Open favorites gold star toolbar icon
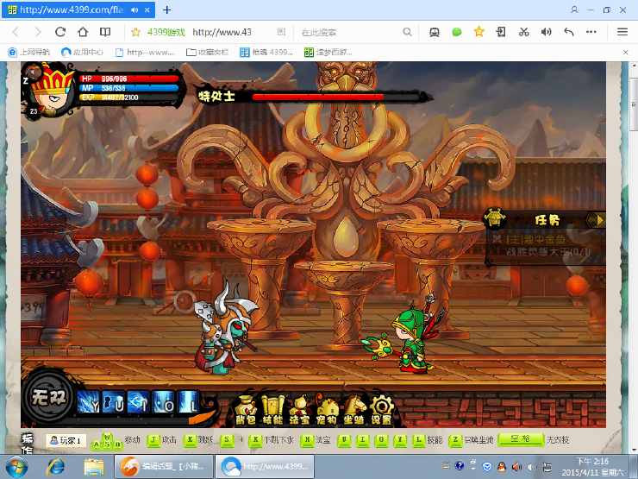This screenshot has height=479, width=638. click(x=478, y=31)
